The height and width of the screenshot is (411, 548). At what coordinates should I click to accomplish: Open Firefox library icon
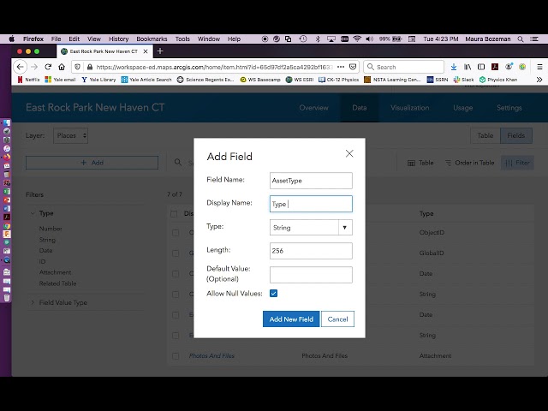click(x=468, y=67)
